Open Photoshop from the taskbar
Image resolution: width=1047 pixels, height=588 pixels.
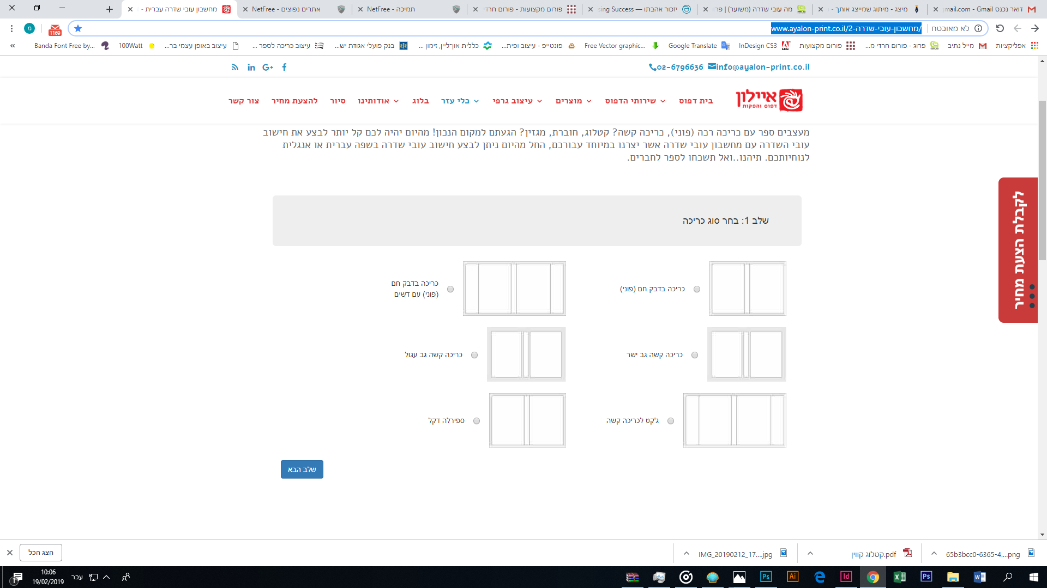click(x=766, y=577)
